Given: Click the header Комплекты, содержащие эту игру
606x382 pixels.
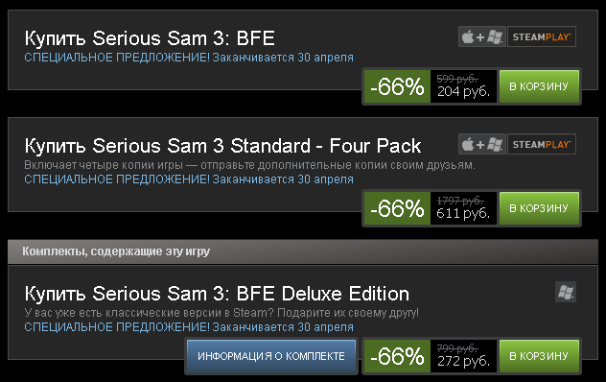Looking at the screenshot, I should pyautogui.click(x=116, y=251).
